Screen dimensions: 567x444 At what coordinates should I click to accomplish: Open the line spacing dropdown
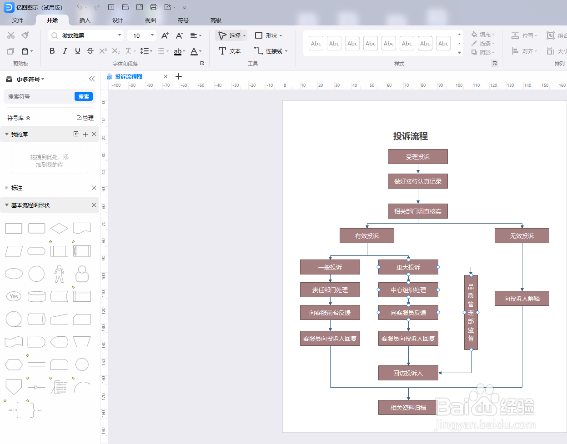pos(146,51)
